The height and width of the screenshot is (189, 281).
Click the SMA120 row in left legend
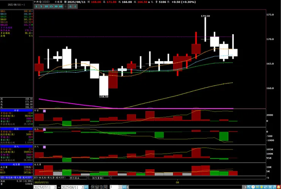pos(16,22)
